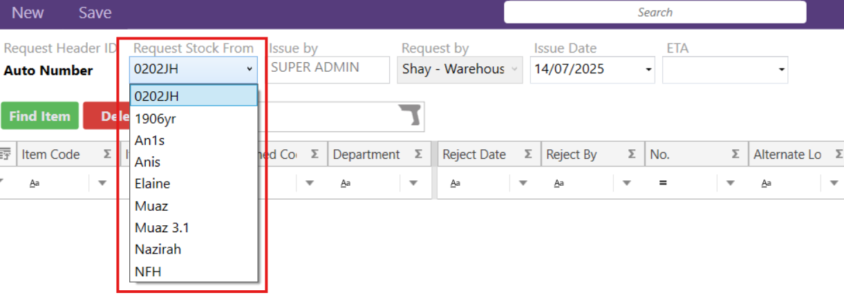
Task: Expand the Issue Date calendar dropdown
Action: pyautogui.click(x=648, y=70)
